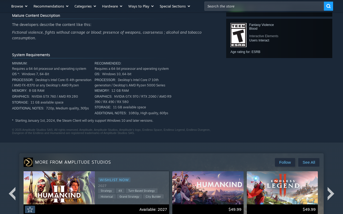Click the 12 GB RAM memory value
The width and height of the screenshot is (343, 214).
coord(120,91)
